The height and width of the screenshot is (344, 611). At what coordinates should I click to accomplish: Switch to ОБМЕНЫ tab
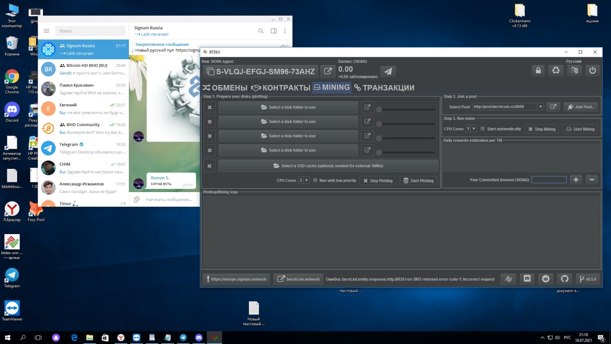tap(224, 87)
